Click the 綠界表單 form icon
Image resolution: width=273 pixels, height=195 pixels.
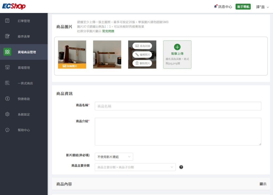click(x=7, y=36)
